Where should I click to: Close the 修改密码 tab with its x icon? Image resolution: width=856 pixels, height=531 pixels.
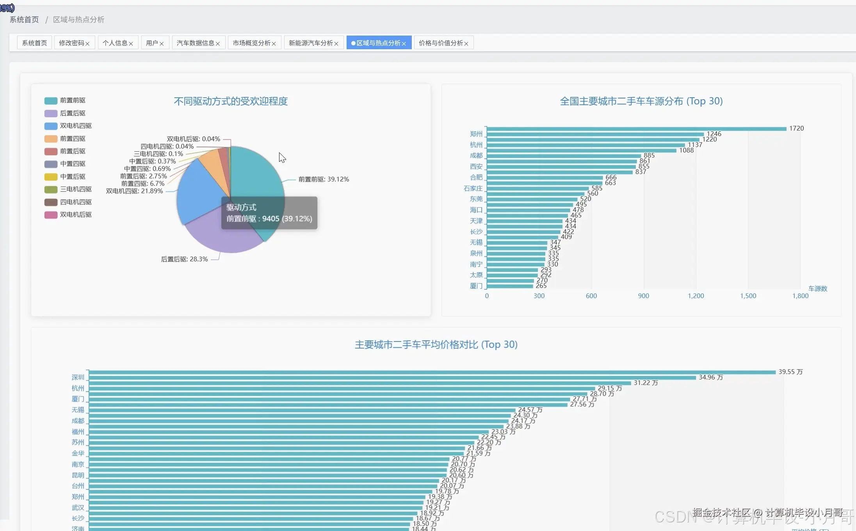pos(87,44)
